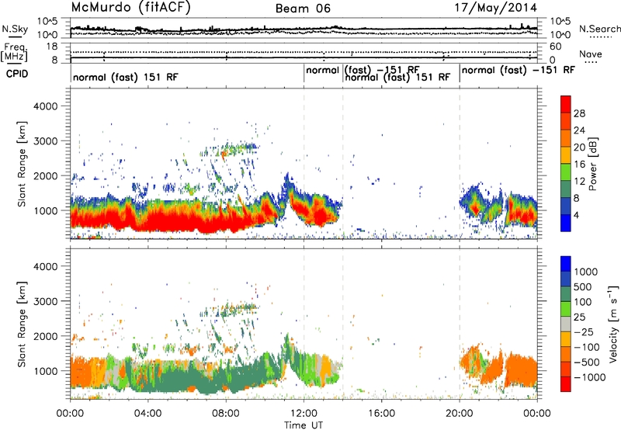Screen dimensions: 621x430
Task: Click the '18' frequency axis tick
Action: point(52,47)
